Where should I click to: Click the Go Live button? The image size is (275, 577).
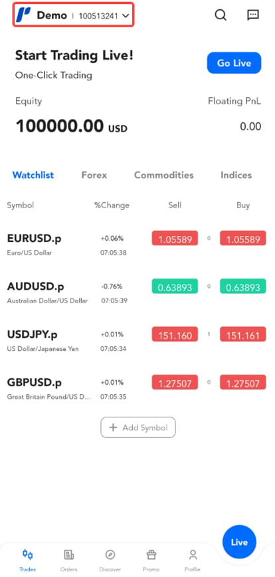click(x=234, y=63)
